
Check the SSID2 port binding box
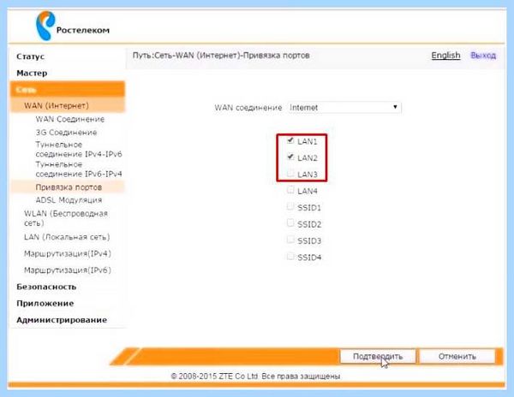(290, 223)
